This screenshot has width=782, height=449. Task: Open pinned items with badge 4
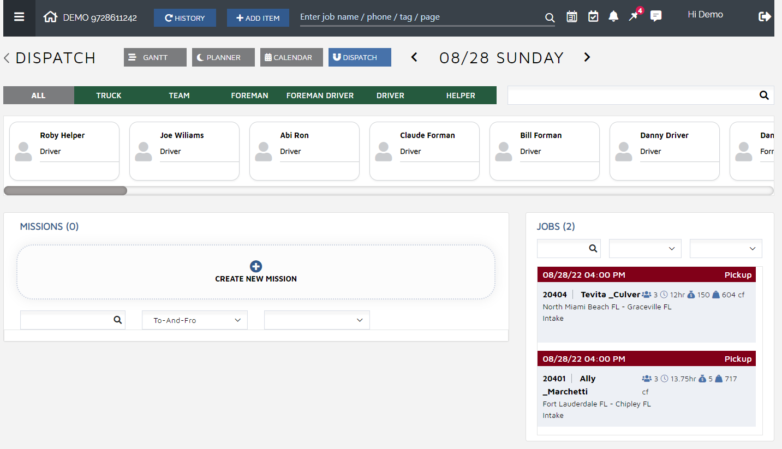click(634, 16)
